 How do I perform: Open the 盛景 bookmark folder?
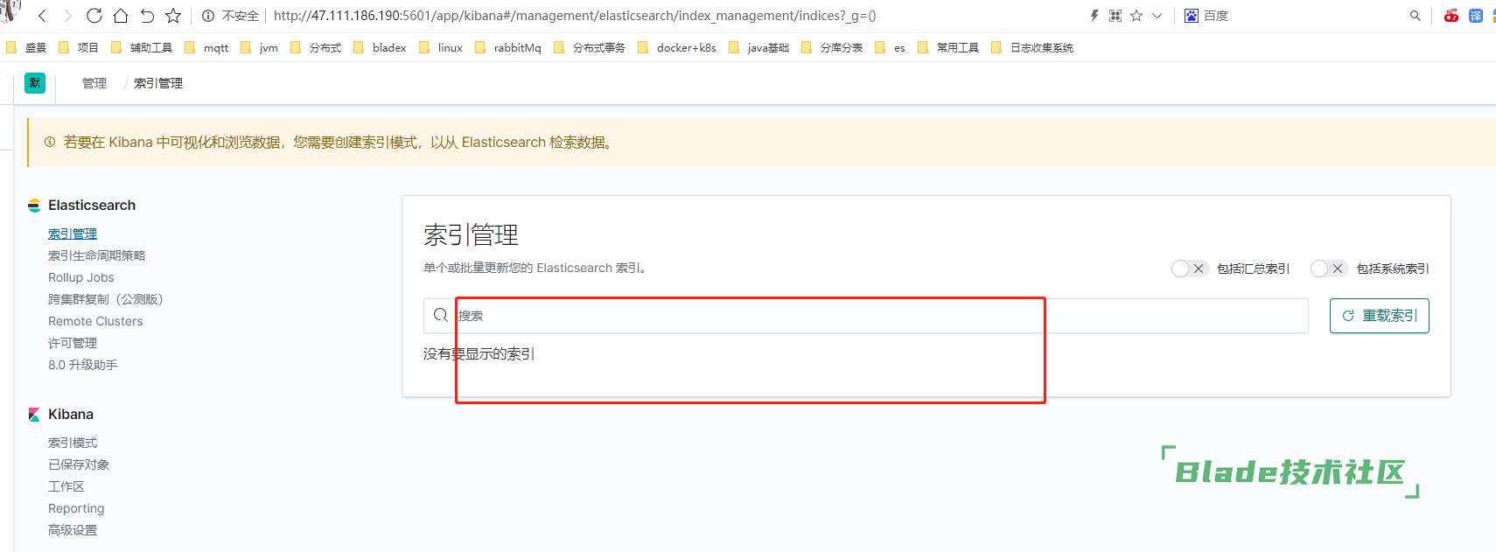click(x=25, y=48)
